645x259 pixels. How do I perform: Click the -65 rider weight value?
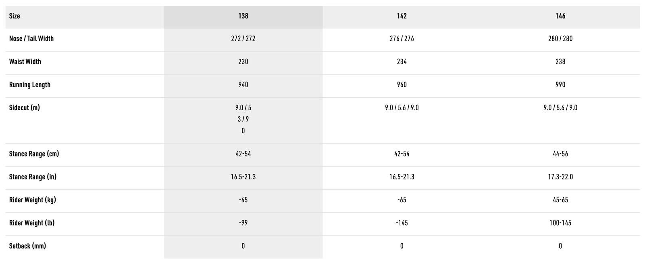tap(402, 200)
